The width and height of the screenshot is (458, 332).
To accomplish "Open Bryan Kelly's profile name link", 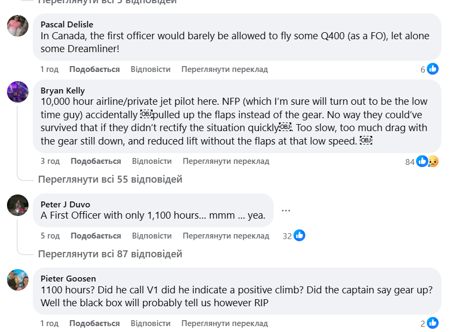I will [63, 90].
